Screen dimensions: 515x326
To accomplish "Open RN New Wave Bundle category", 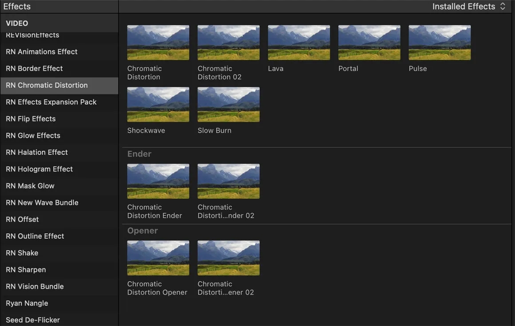I will point(42,203).
